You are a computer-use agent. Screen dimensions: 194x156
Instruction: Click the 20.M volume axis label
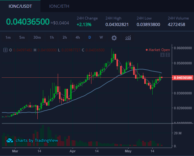178,133
